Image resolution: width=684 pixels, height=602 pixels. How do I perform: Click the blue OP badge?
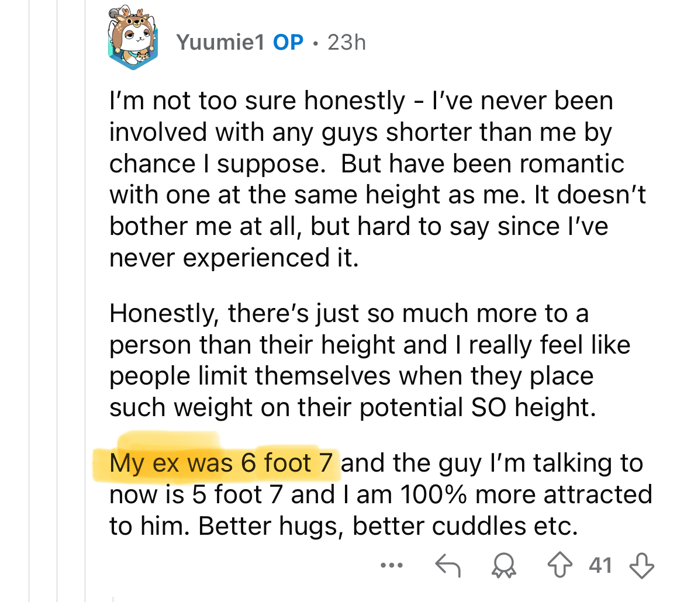(x=289, y=42)
